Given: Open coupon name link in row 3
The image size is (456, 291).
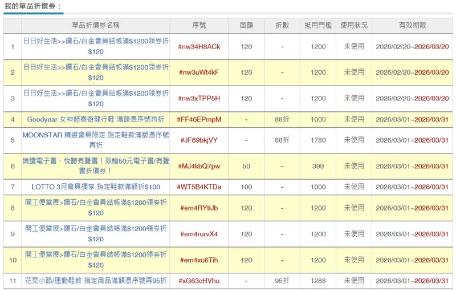Looking at the screenshot, I should coord(96,98).
